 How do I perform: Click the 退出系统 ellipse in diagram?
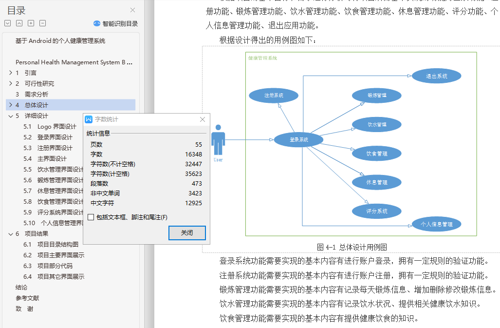[437, 76]
